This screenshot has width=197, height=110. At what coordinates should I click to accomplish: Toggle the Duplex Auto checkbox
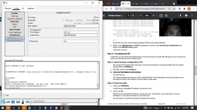pos(94,23)
